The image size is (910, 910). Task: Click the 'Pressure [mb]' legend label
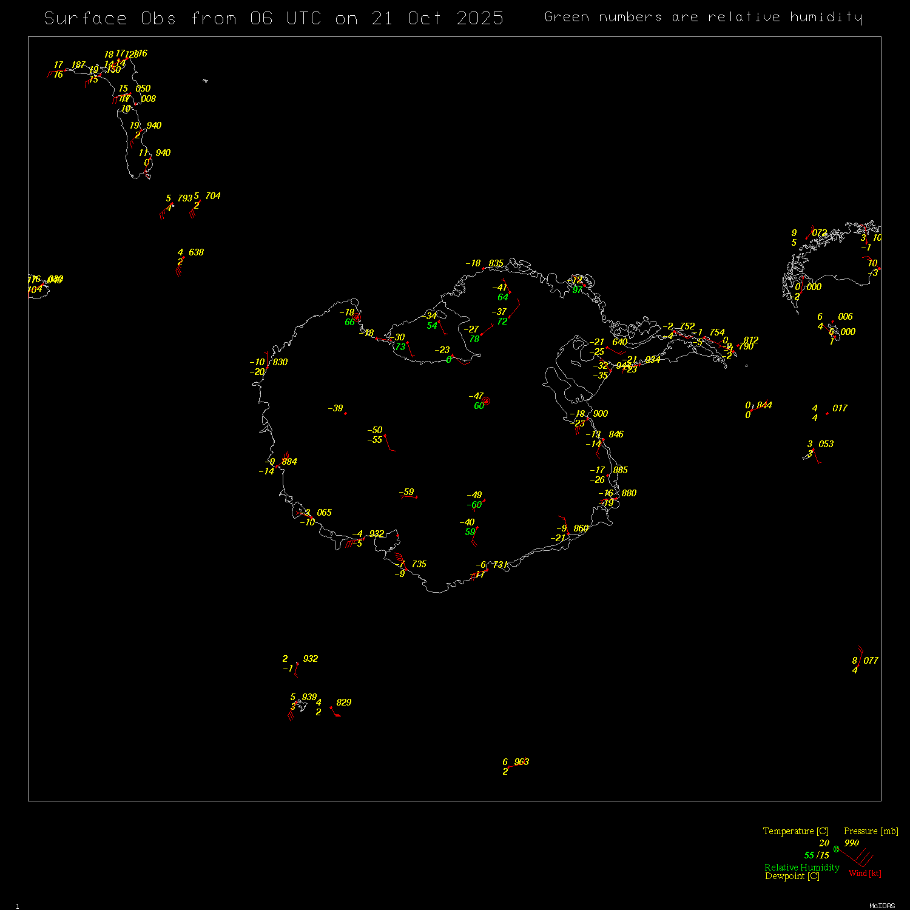coord(871,831)
